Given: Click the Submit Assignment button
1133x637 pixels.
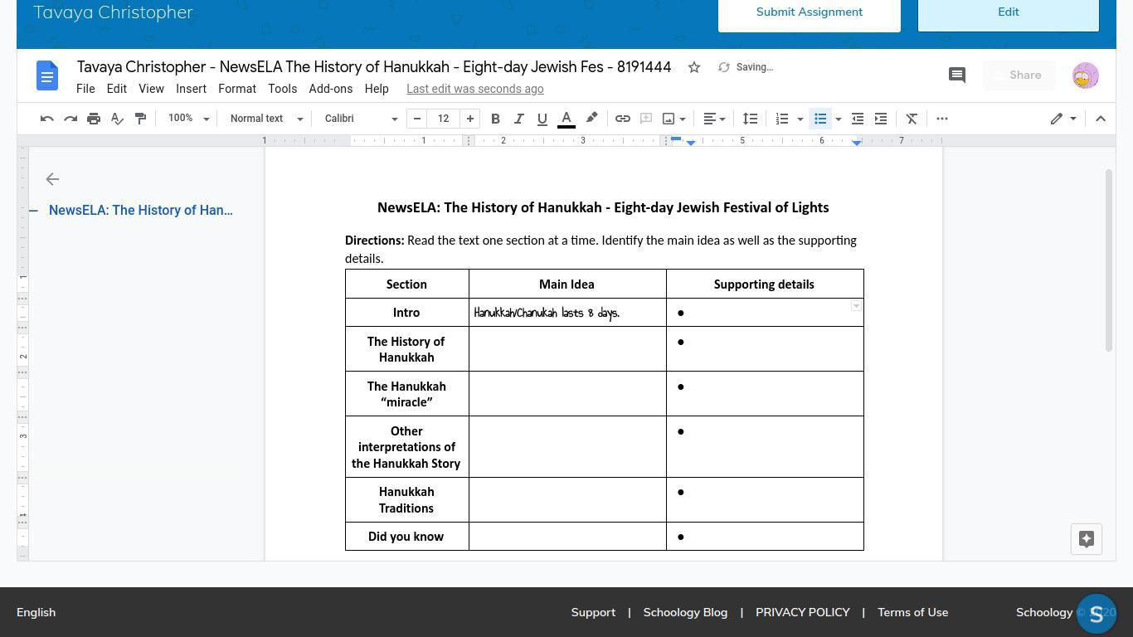Looking at the screenshot, I should [x=809, y=12].
